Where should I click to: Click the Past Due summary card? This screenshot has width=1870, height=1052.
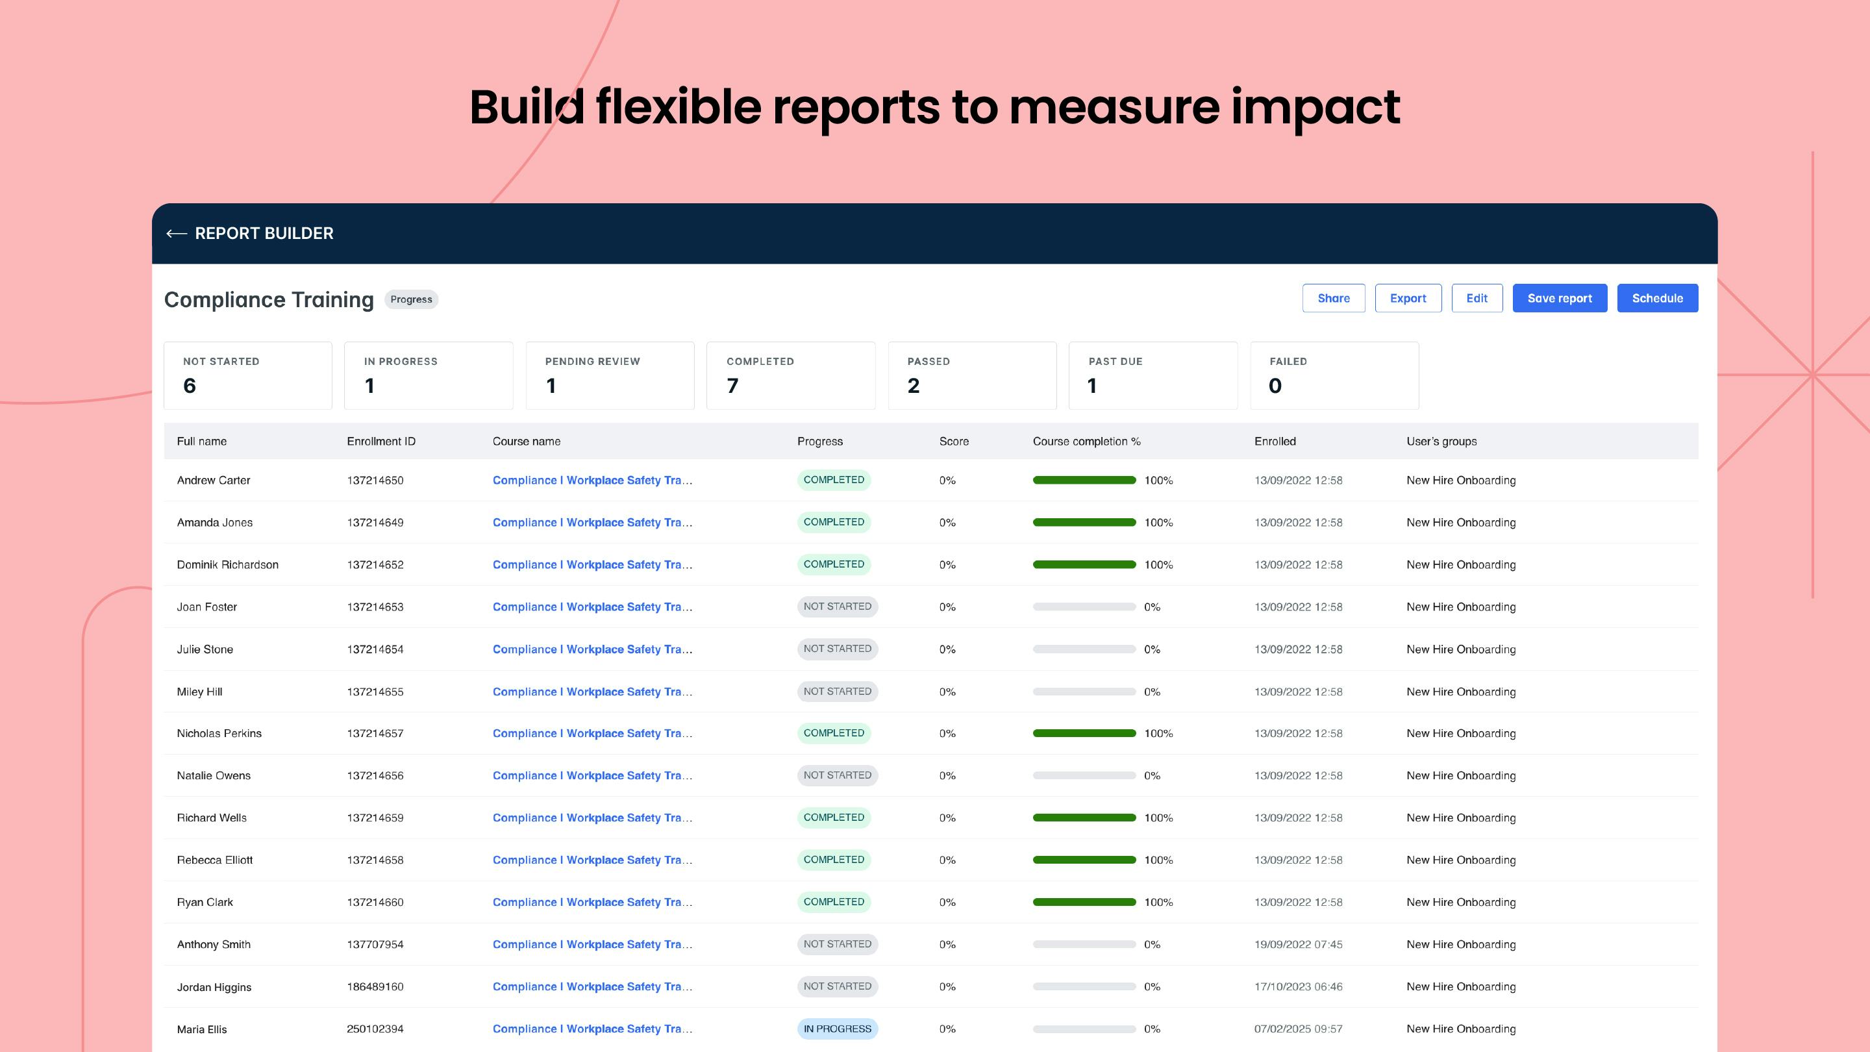(x=1153, y=375)
